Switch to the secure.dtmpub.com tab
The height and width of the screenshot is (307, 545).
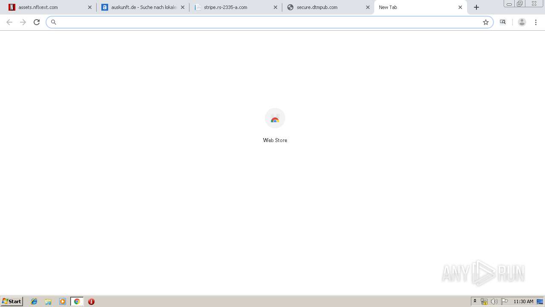point(328,7)
